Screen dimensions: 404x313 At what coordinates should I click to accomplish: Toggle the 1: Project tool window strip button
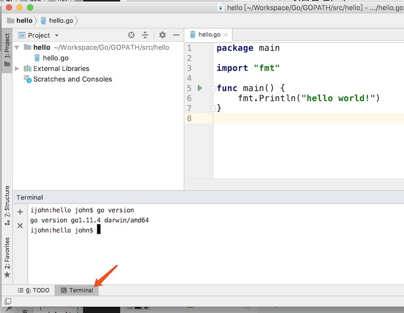click(x=7, y=50)
